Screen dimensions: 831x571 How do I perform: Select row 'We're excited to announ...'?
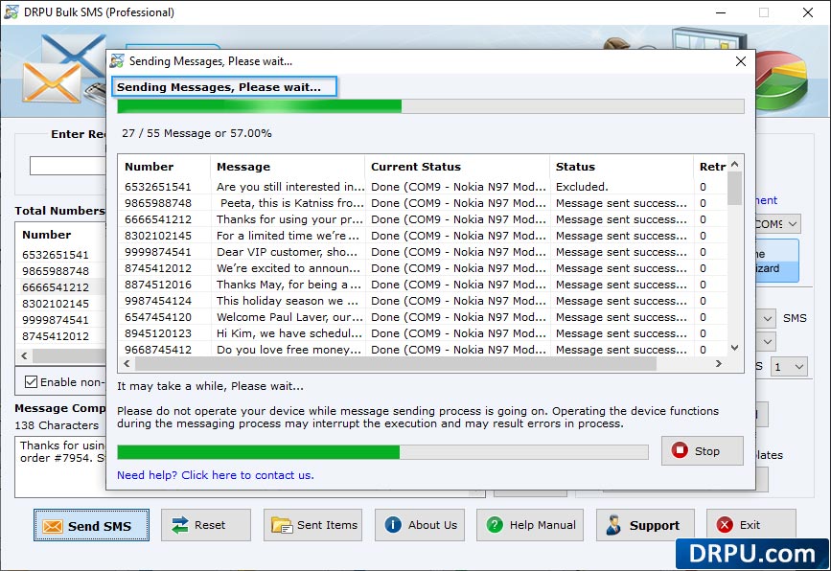[x=424, y=268]
